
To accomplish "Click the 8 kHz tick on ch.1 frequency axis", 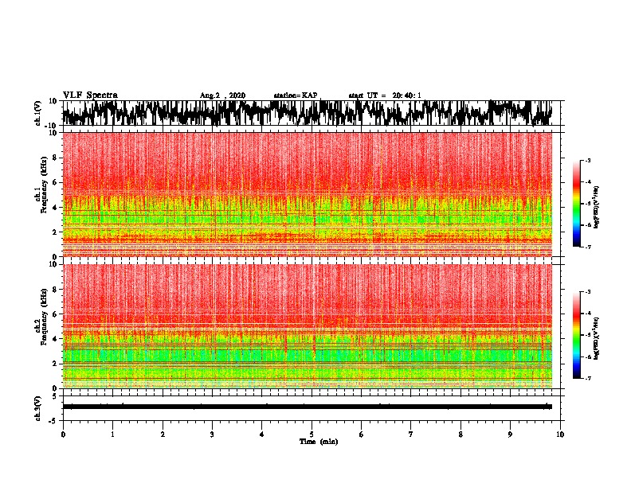I will (56, 158).
